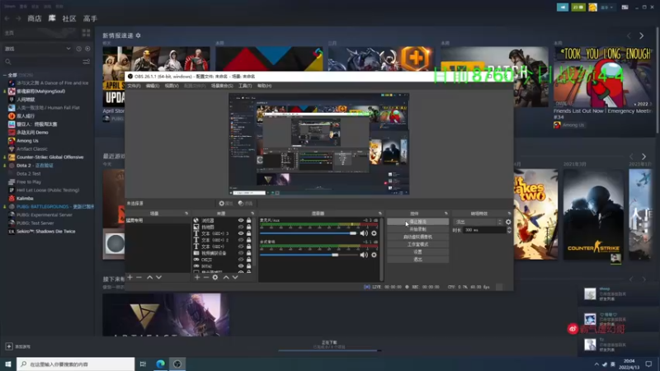The width and height of the screenshot is (660, 371).
Task: Open the Counter-Strike game cover
Action: [x=593, y=214]
